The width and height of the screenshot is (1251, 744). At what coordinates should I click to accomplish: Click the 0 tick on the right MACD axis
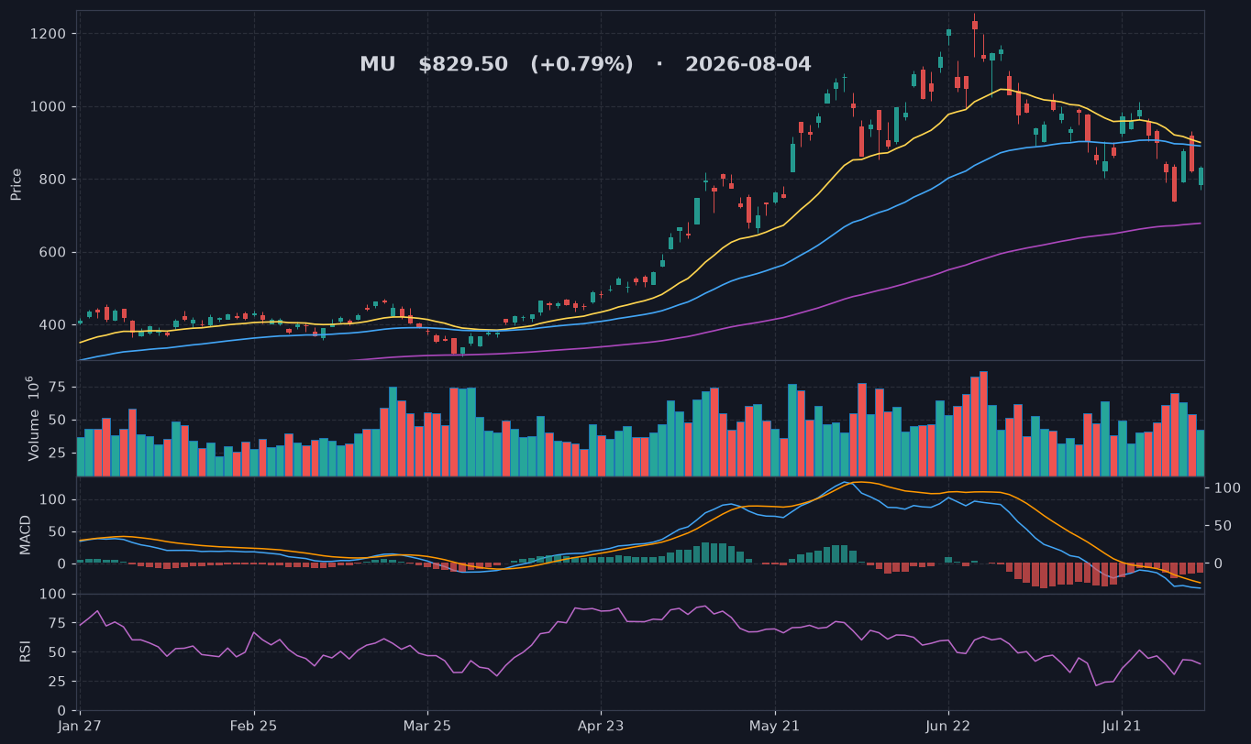coord(1220,563)
